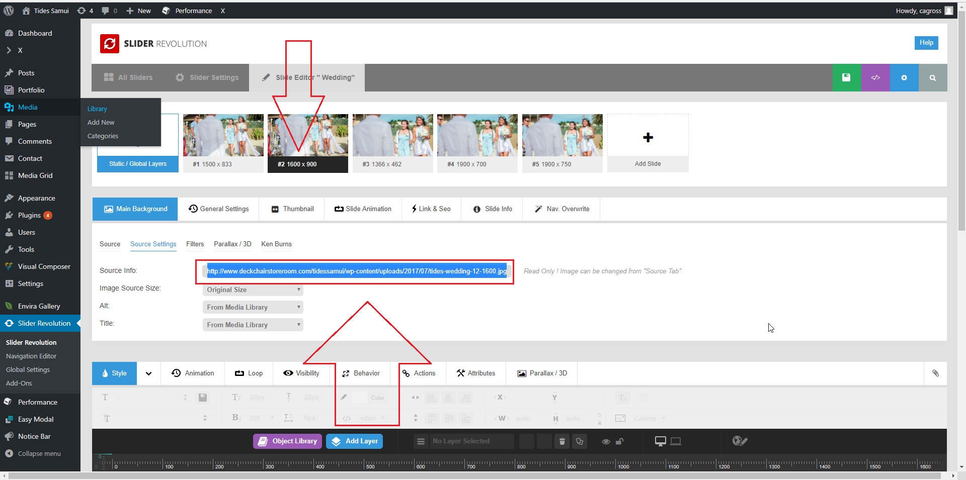This screenshot has height=480, width=966.
Task: Expand the chevron next to Style tab
Action: click(x=148, y=373)
